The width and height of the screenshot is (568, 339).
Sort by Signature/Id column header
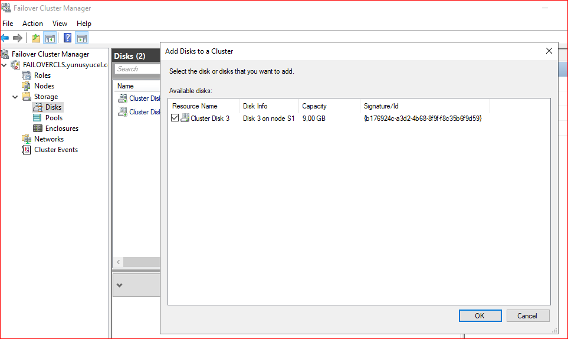coord(425,106)
